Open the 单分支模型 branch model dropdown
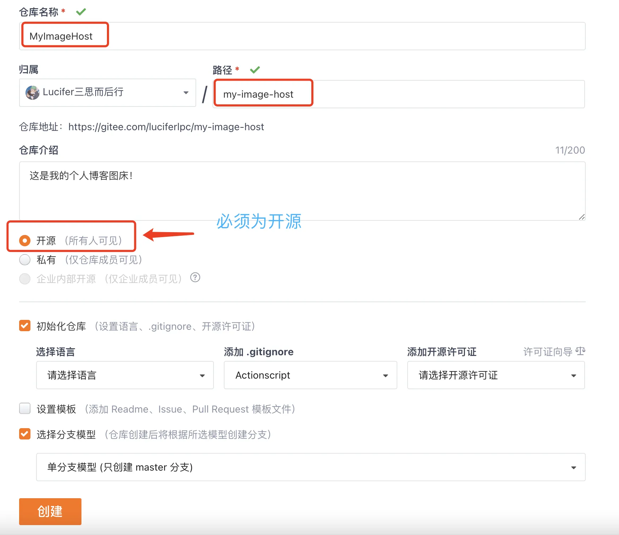 click(311, 467)
